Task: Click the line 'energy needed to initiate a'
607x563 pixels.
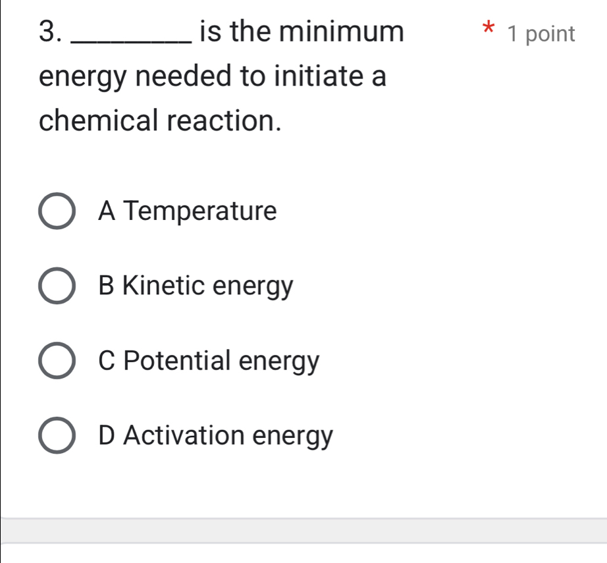Action: (x=213, y=77)
